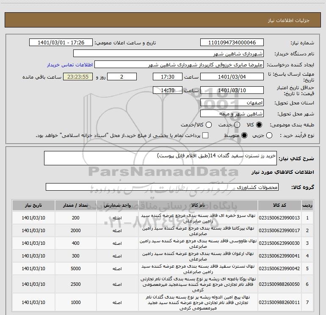Click the تعداد / مقدار column header
This screenshot has height=315, width=326.
pyautogui.click(x=75, y=205)
